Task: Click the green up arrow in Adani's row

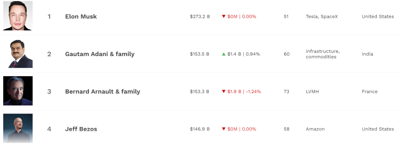Action: pyautogui.click(x=224, y=54)
